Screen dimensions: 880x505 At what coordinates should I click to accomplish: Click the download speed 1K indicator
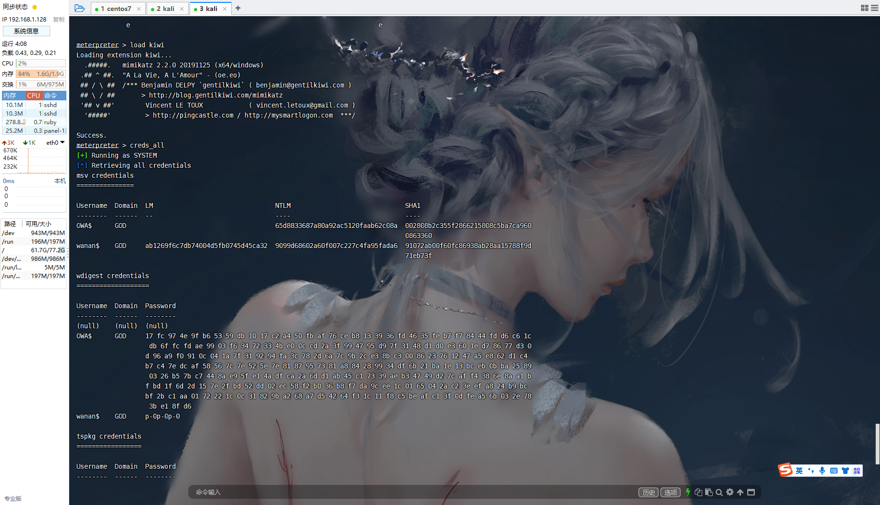coord(30,143)
